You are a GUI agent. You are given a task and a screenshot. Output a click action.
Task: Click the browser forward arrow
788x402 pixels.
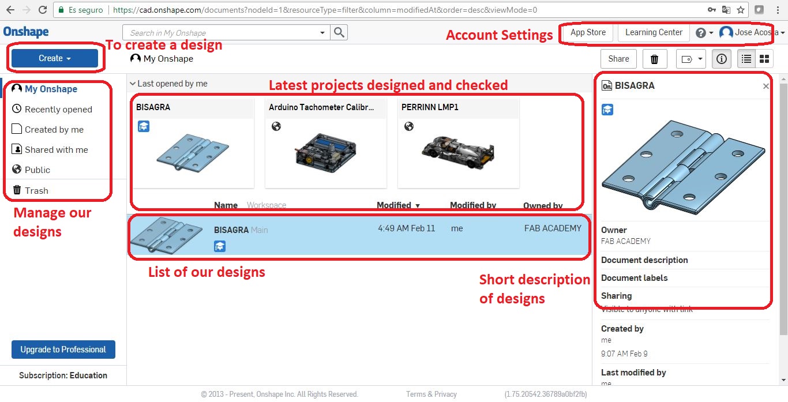coord(27,10)
